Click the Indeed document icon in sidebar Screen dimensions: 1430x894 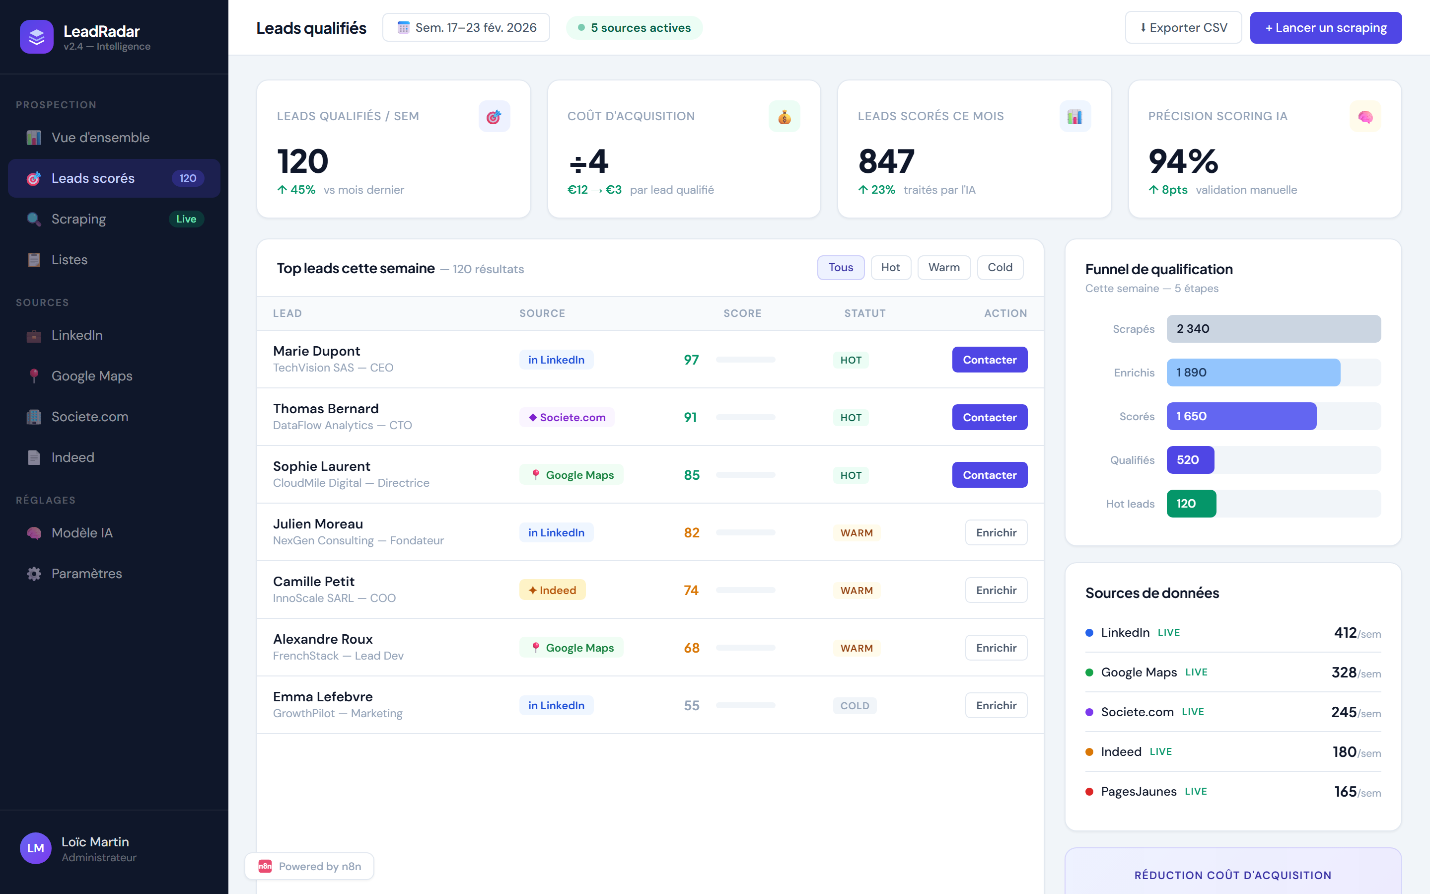point(34,457)
